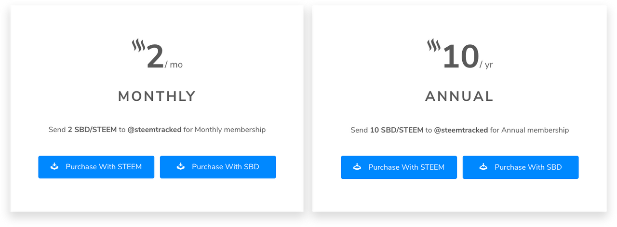This screenshot has width=617, height=227.
Task: Buy Monthly membership using Purchase With SBD
Action: (x=218, y=167)
